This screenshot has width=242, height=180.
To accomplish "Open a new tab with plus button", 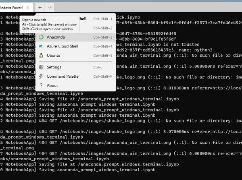I will click(40, 7).
